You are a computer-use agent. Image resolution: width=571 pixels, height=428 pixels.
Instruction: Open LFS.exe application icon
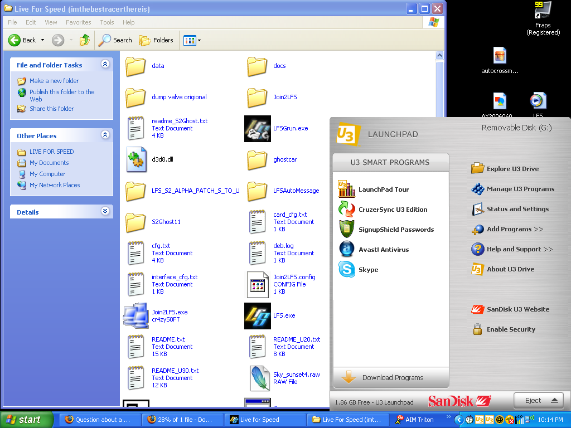click(258, 316)
